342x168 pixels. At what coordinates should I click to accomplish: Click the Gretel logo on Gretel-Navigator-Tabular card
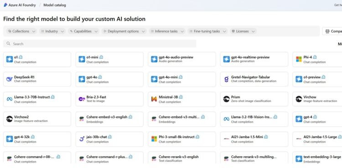point(226,79)
